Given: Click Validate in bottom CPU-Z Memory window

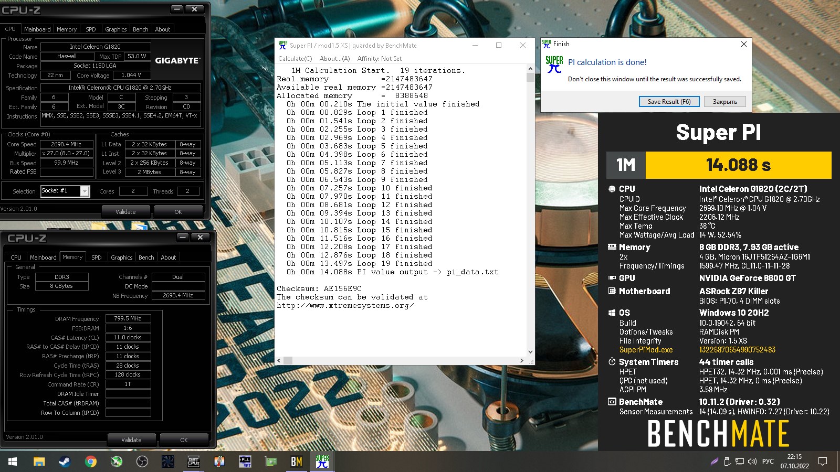Looking at the screenshot, I should point(131,440).
